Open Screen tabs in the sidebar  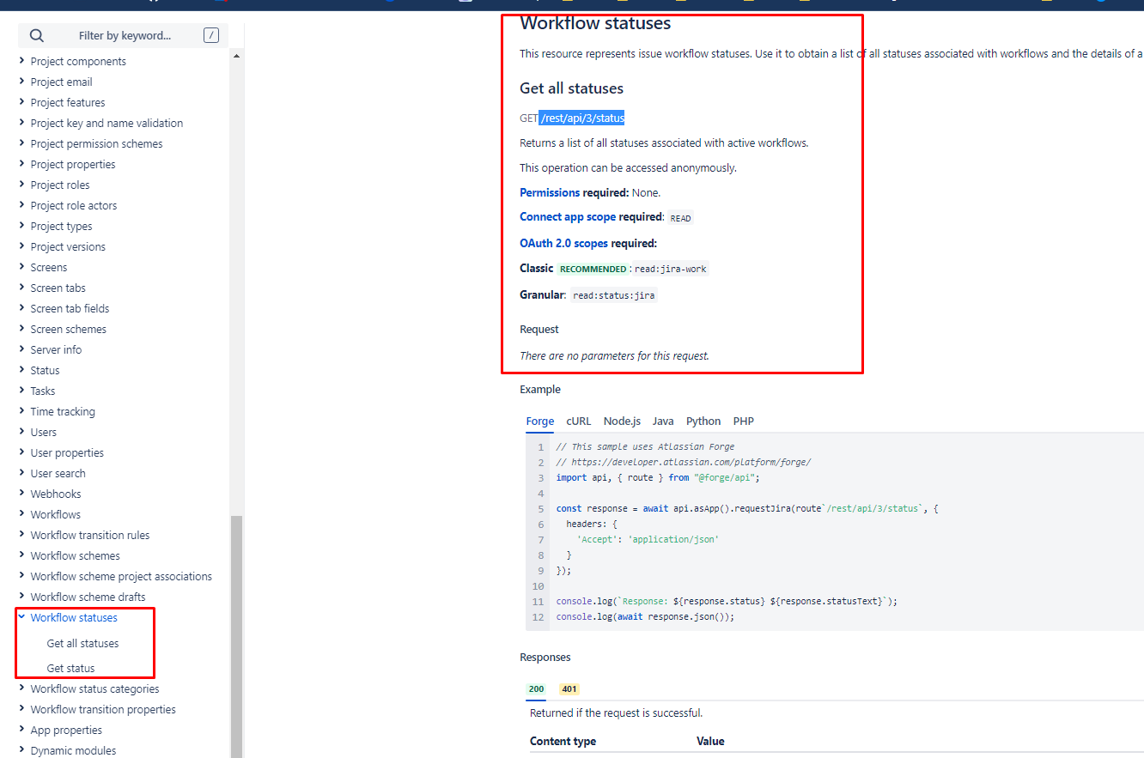point(58,288)
